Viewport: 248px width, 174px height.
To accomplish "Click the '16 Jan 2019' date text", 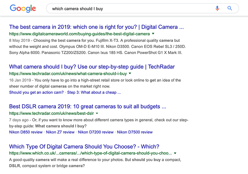I will [20, 80].
